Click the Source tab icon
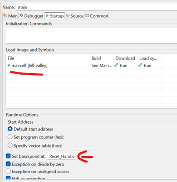Screen dimensions: 177x182 [68, 15]
